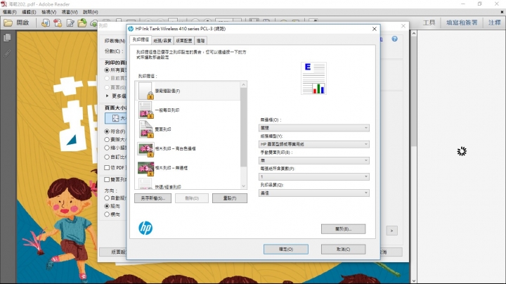Open 工具 pane in Adobe Reader
This screenshot has height=284, width=506.
(429, 22)
